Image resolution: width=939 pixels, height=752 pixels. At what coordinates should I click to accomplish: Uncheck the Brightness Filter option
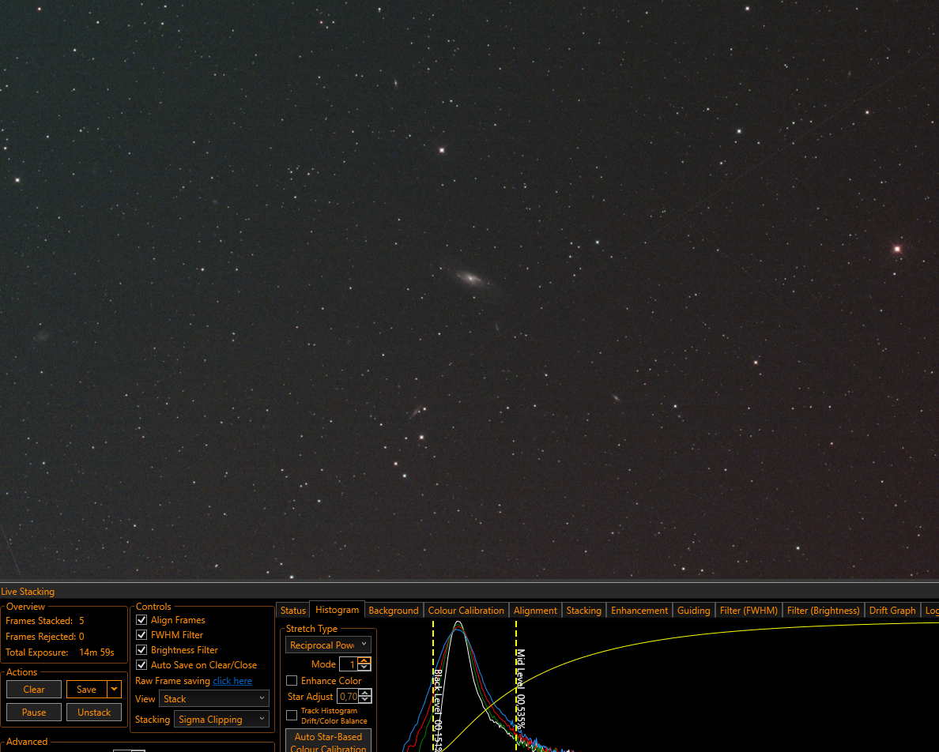click(x=142, y=649)
